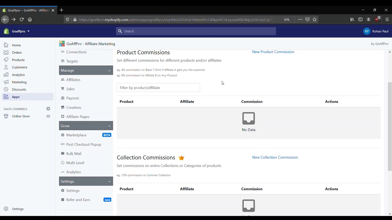Open the Orders icon in Shopify sidebar

(6, 52)
